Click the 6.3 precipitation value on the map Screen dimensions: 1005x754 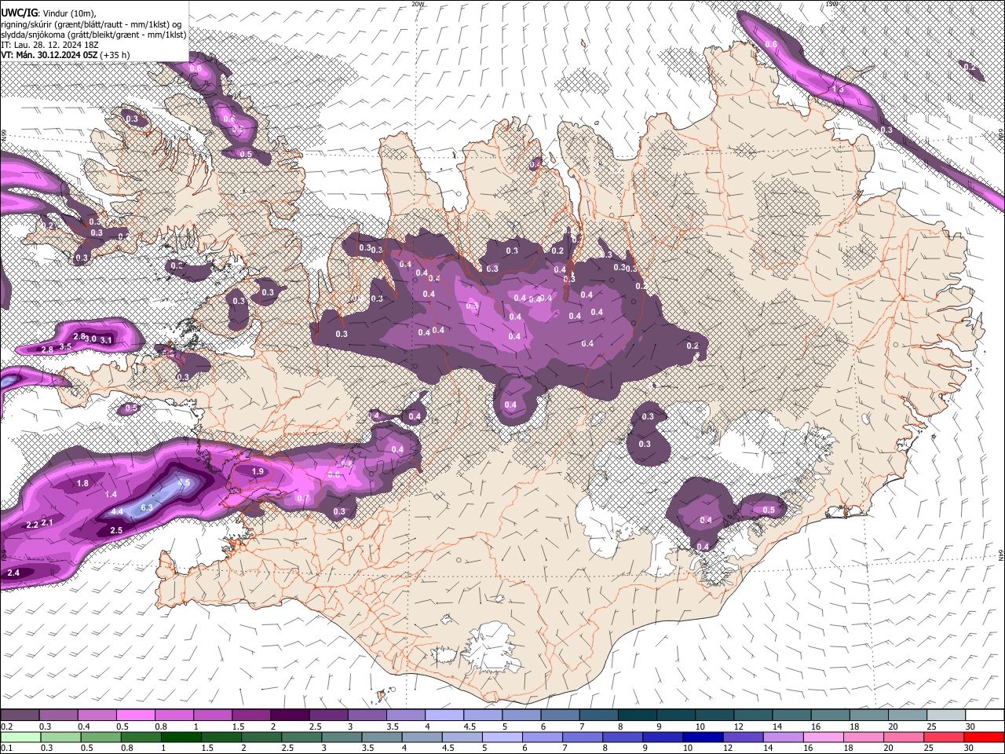146,507
